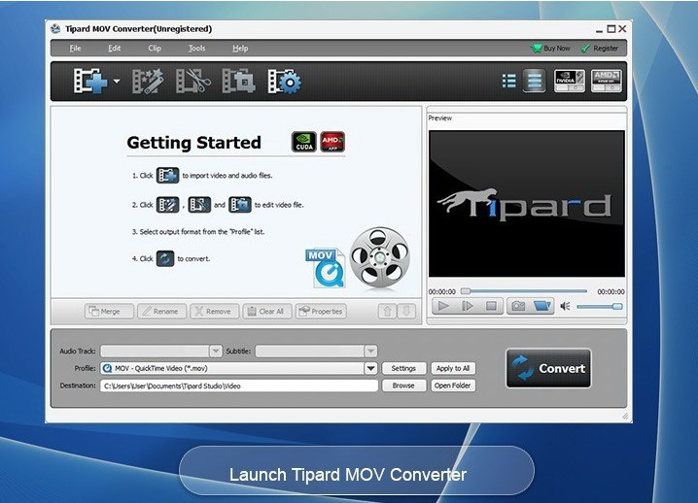Click the move up arrow button
Image resolution: width=698 pixels, height=503 pixels.
click(387, 312)
